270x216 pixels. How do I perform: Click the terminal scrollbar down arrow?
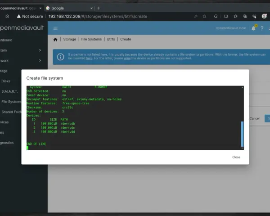[242, 148]
